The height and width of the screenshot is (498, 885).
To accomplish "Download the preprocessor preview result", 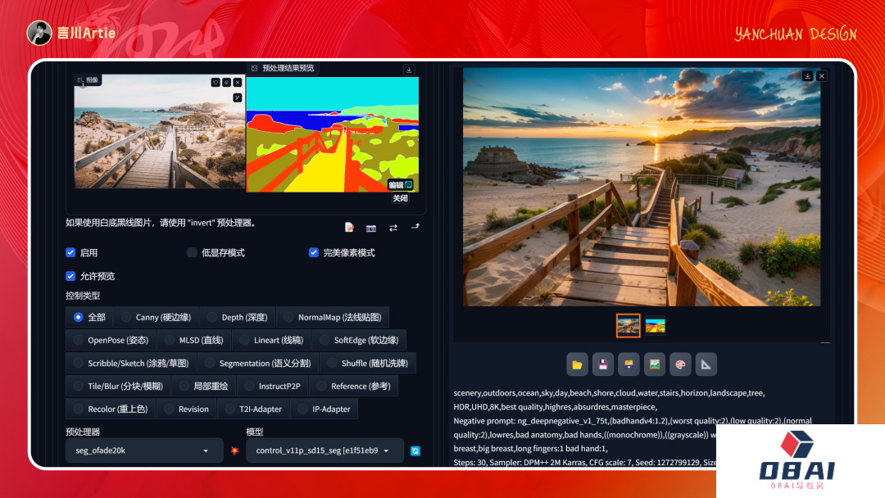I will tap(409, 70).
